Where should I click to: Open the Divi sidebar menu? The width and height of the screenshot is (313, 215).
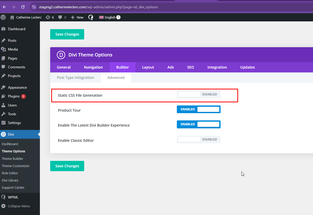point(20,134)
